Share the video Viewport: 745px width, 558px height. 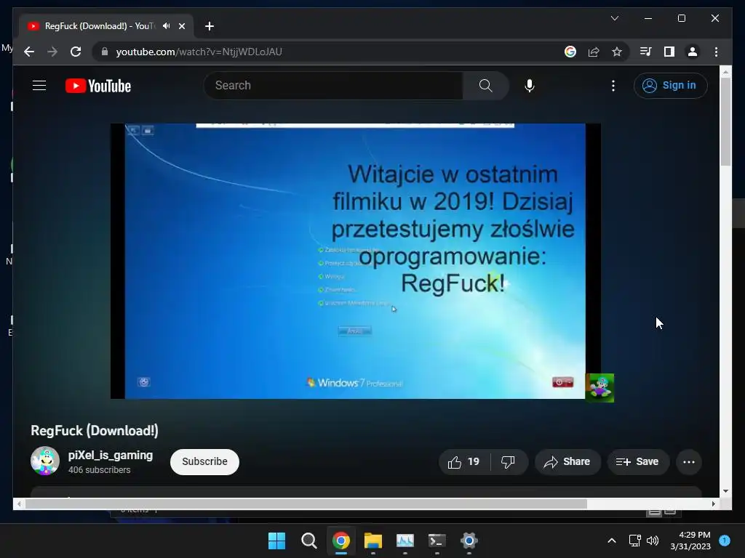tap(567, 461)
